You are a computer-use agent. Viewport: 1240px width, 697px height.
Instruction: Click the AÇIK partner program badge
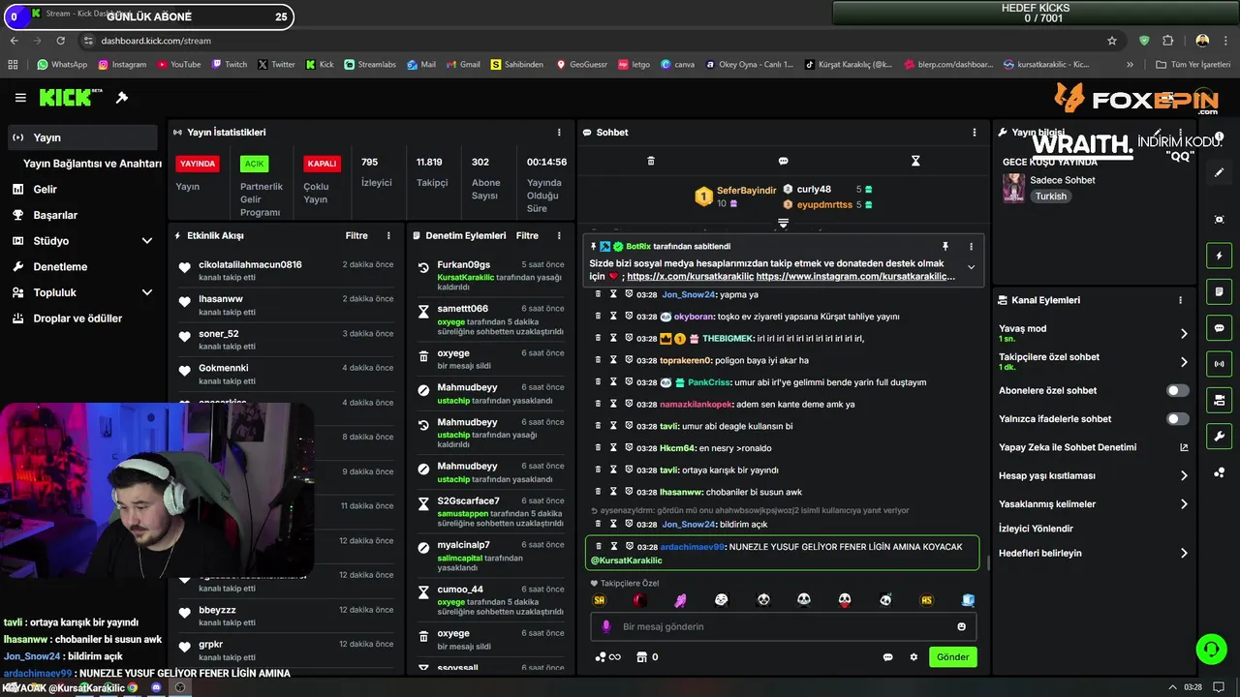click(254, 164)
